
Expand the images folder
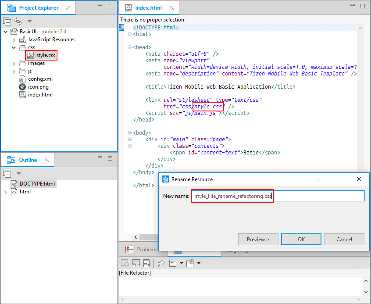tap(14, 63)
